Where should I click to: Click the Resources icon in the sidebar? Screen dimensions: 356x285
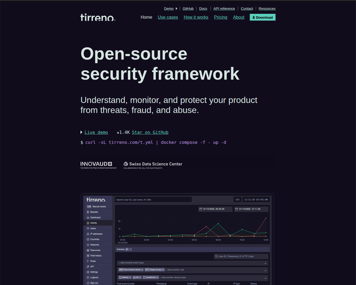pyautogui.click(x=88, y=250)
